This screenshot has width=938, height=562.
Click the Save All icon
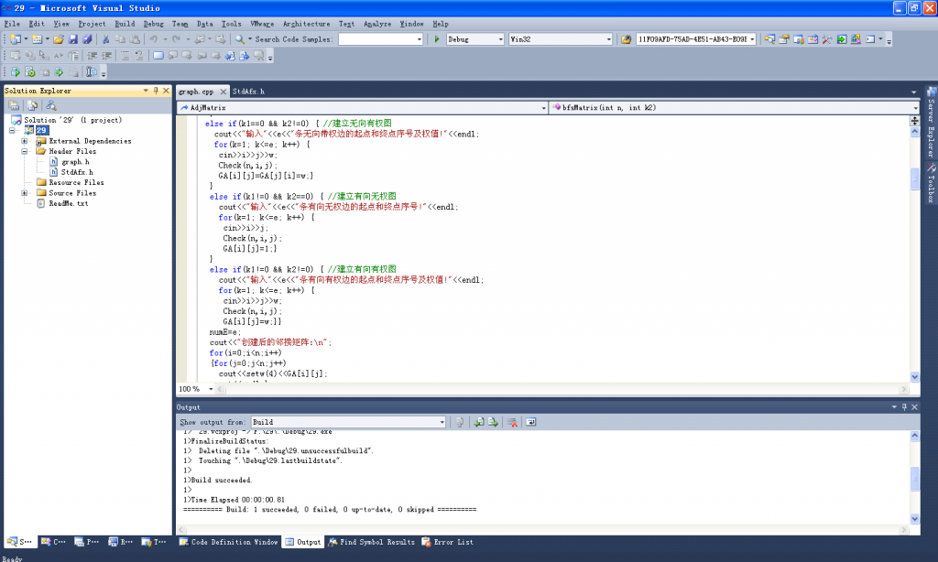pyautogui.click(x=87, y=39)
